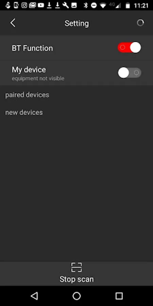Tap the wrench notification icon
This screenshot has height=306, width=153.
(66, 5)
